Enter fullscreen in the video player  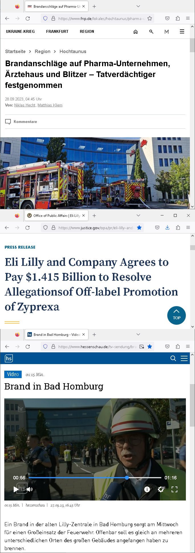tap(174, 489)
